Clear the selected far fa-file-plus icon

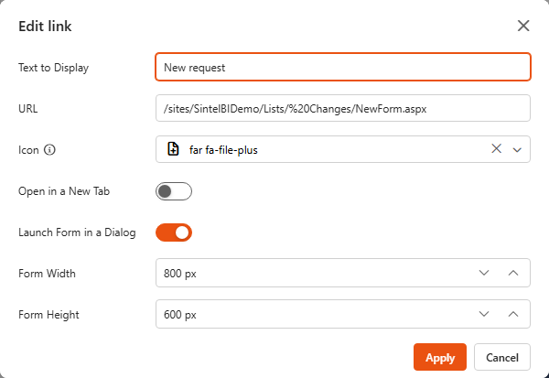(x=497, y=149)
